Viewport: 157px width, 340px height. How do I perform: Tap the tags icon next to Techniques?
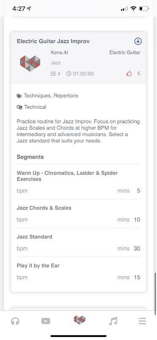[x=19, y=96]
